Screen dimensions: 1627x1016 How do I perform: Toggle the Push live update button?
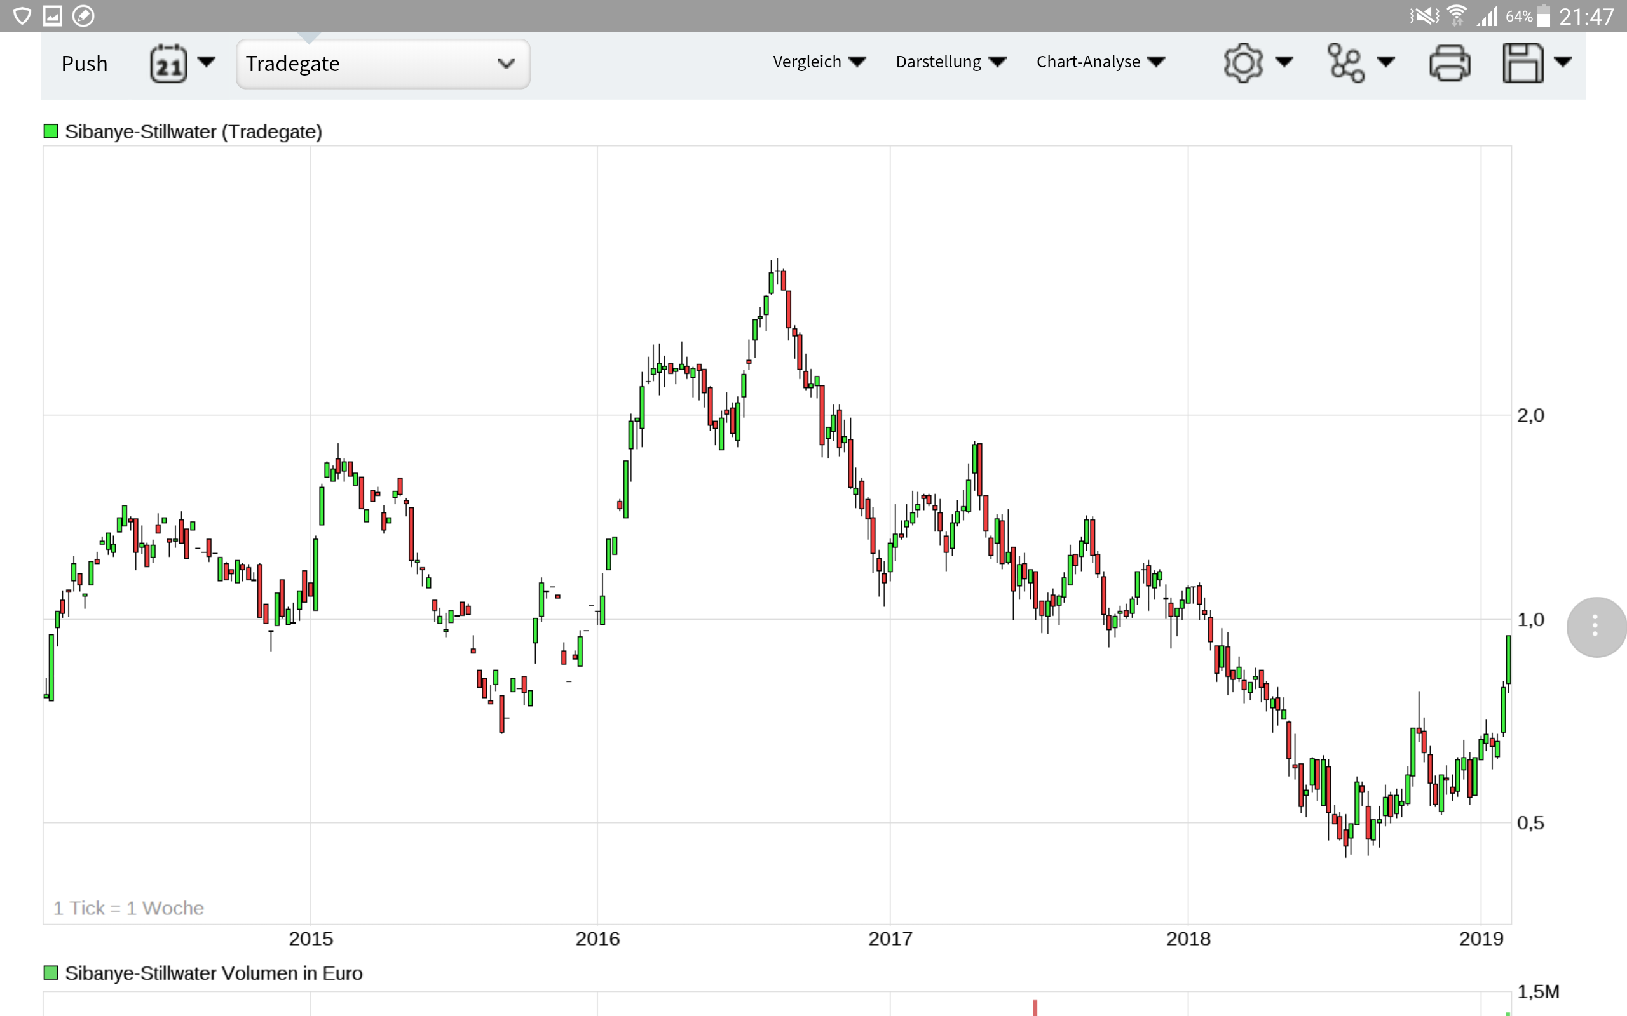point(84,64)
